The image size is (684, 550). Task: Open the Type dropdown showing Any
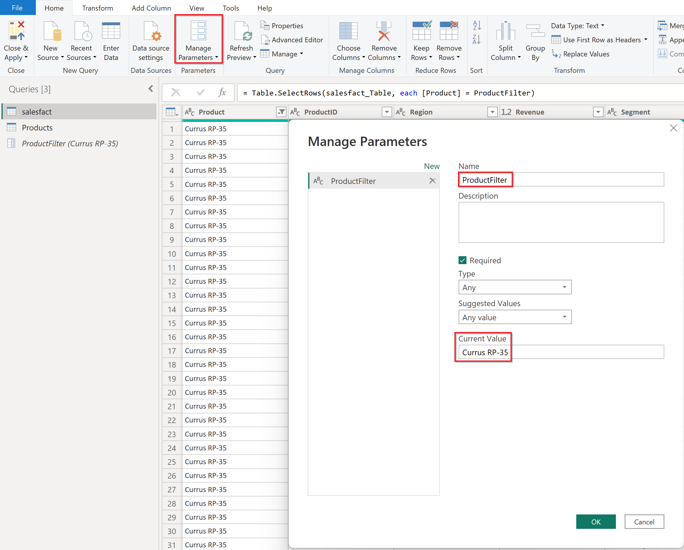515,287
